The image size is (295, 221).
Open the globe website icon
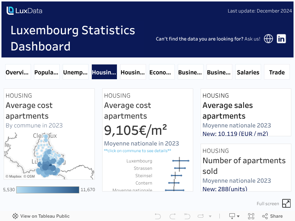(x=268, y=39)
